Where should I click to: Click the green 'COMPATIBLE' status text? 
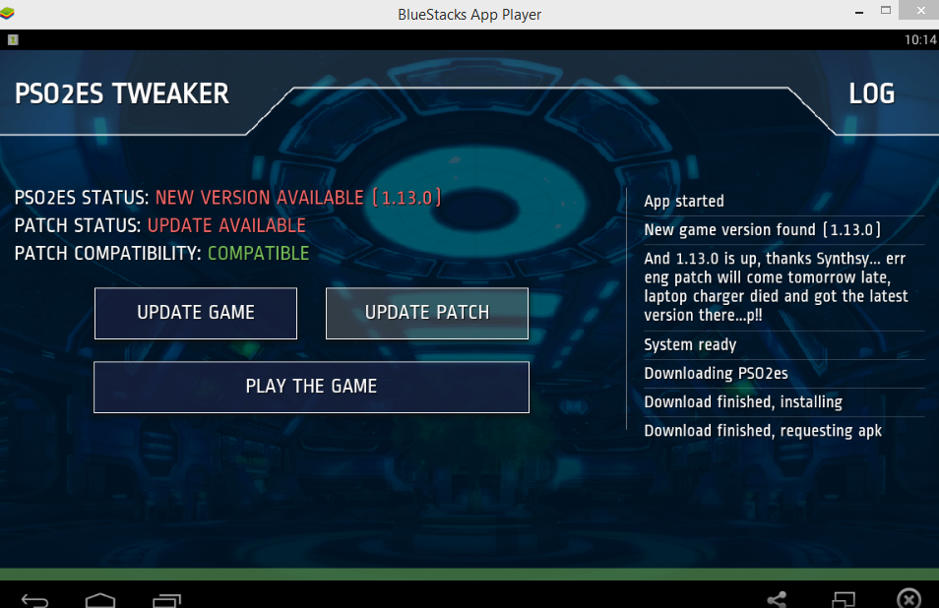pos(258,254)
